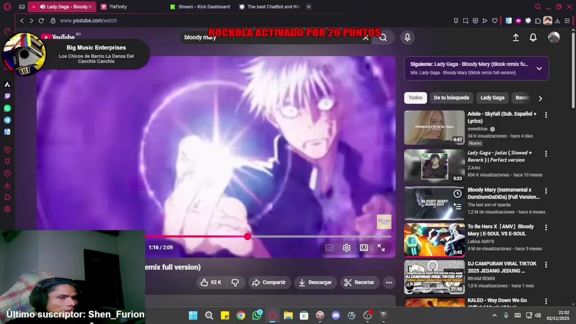Open Twitch in the Opera sidebar
Screen dimensions: 576x324
point(7,96)
